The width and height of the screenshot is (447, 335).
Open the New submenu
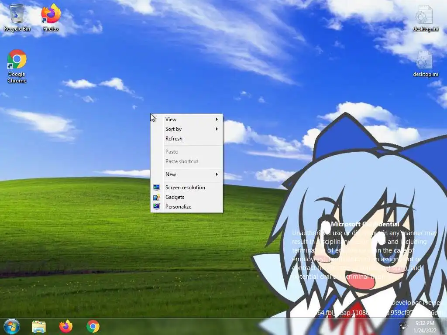coord(187,174)
